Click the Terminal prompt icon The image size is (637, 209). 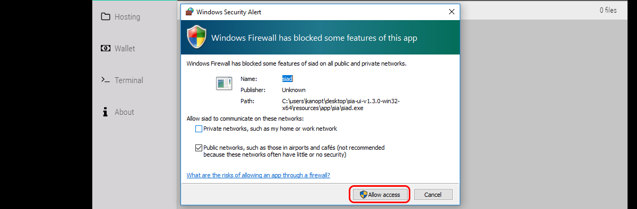click(106, 80)
